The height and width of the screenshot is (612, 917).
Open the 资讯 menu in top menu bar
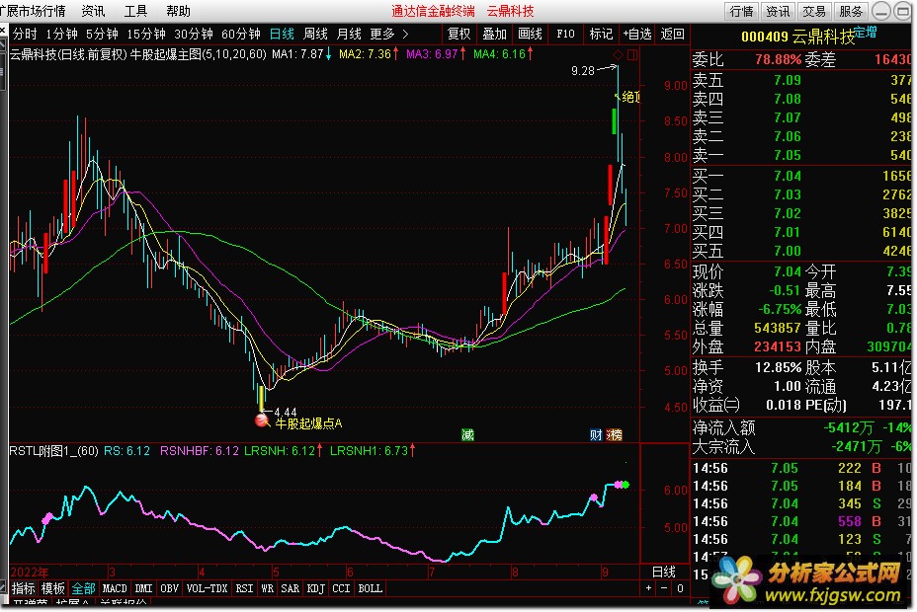point(93,11)
